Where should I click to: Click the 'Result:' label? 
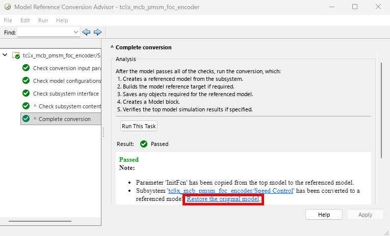coord(125,144)
